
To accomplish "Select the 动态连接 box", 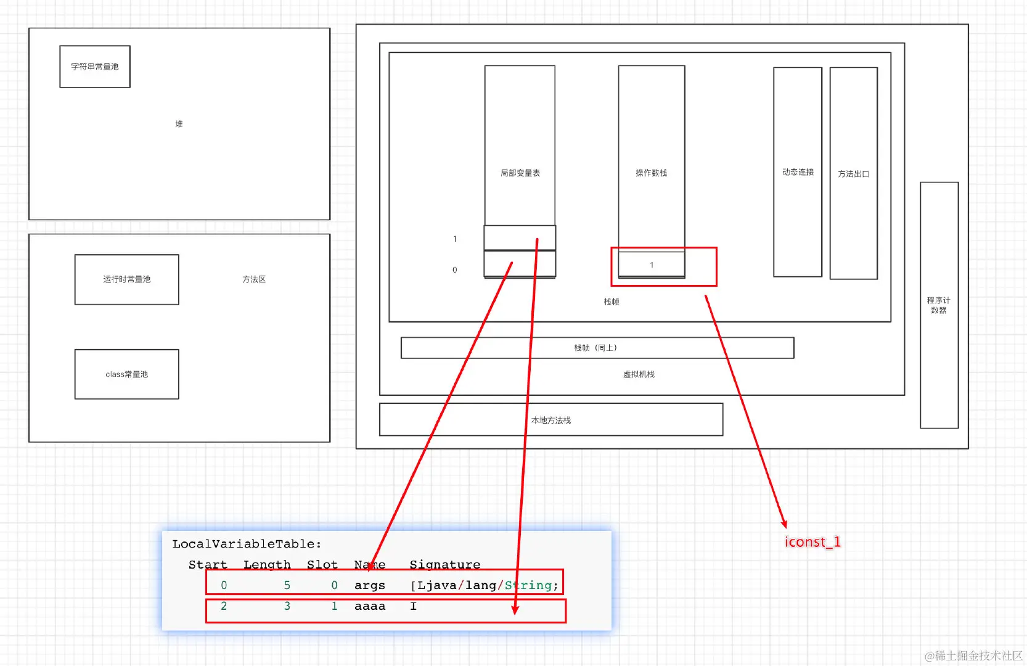I will pyautogui.click(x=798, y=172).
